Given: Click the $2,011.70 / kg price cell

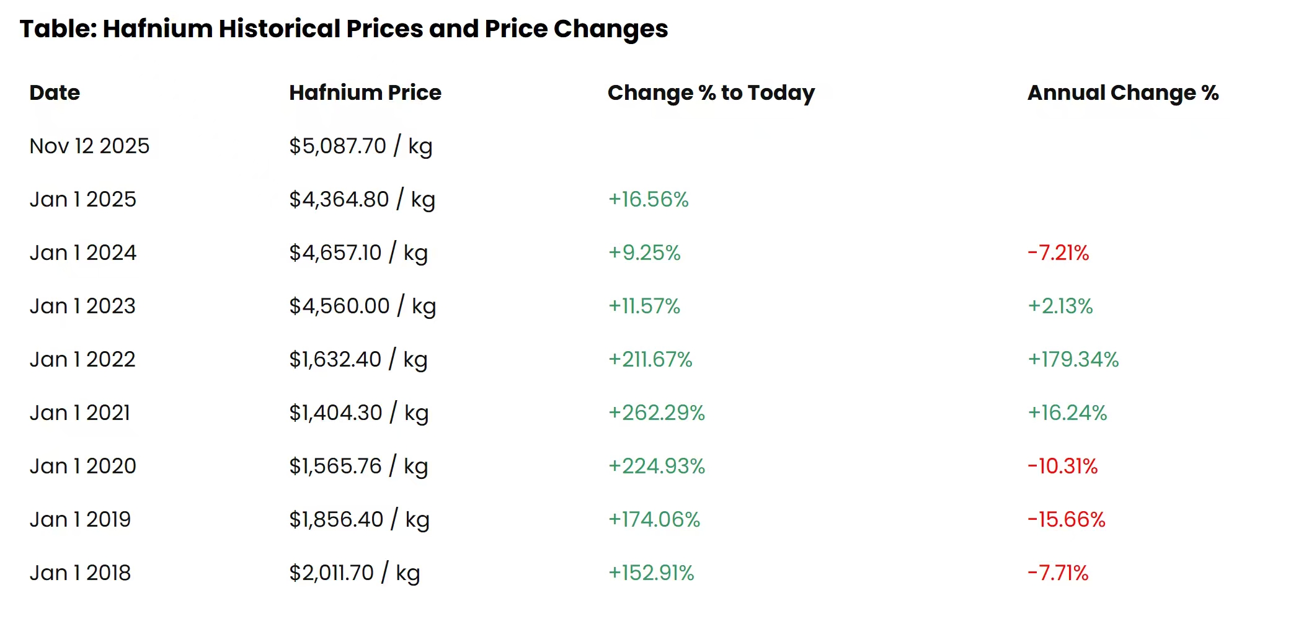Looking at the screenshot, I should click(x=354, y=573).
